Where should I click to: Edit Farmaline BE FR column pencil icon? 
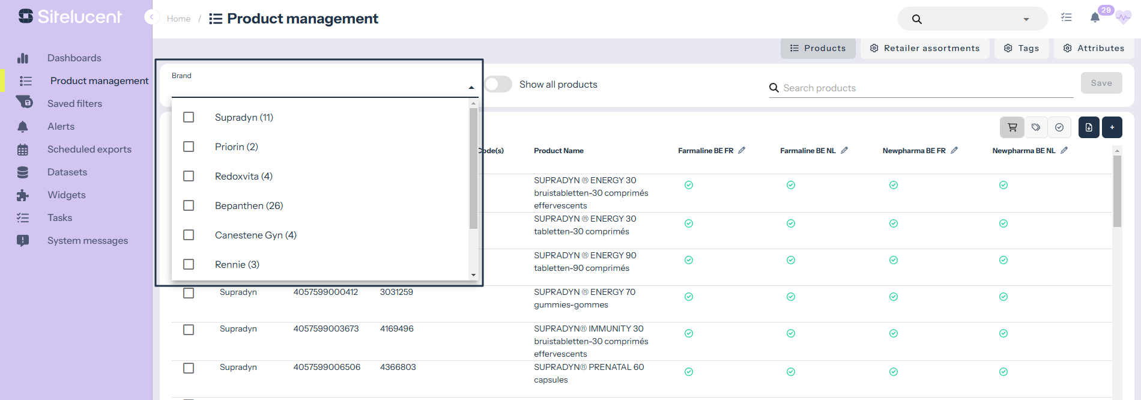[x=742, y=151]
